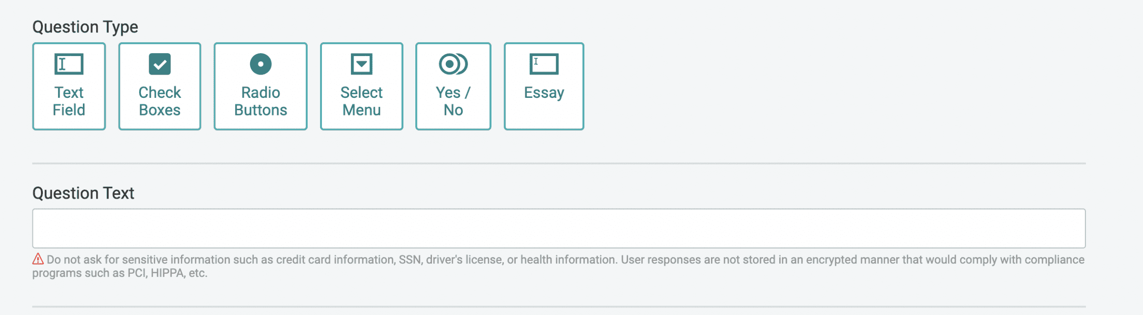This screenshot has width=1143, height=315.
Task: Choose the Check Boxes checkmark icon
Action: tap(160, 64)
